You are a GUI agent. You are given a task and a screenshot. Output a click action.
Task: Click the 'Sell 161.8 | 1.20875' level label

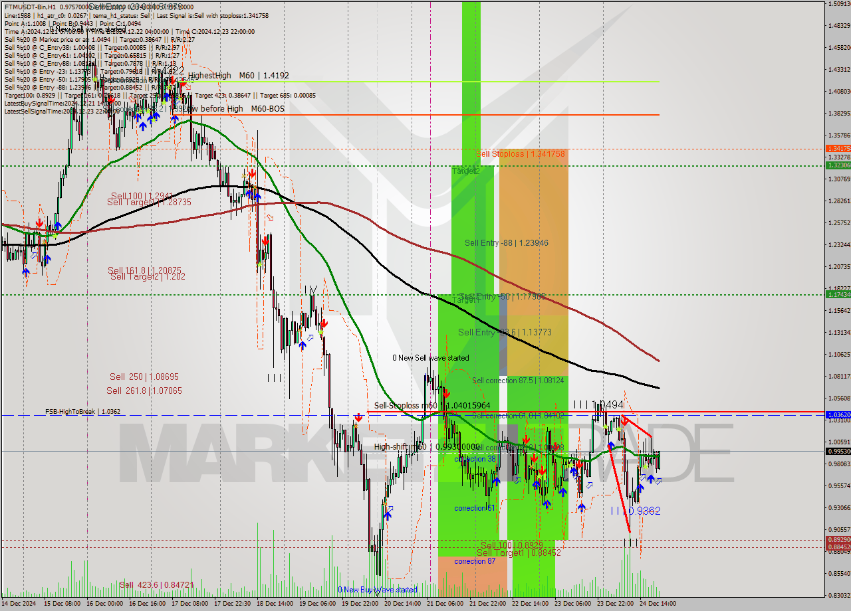145,270
